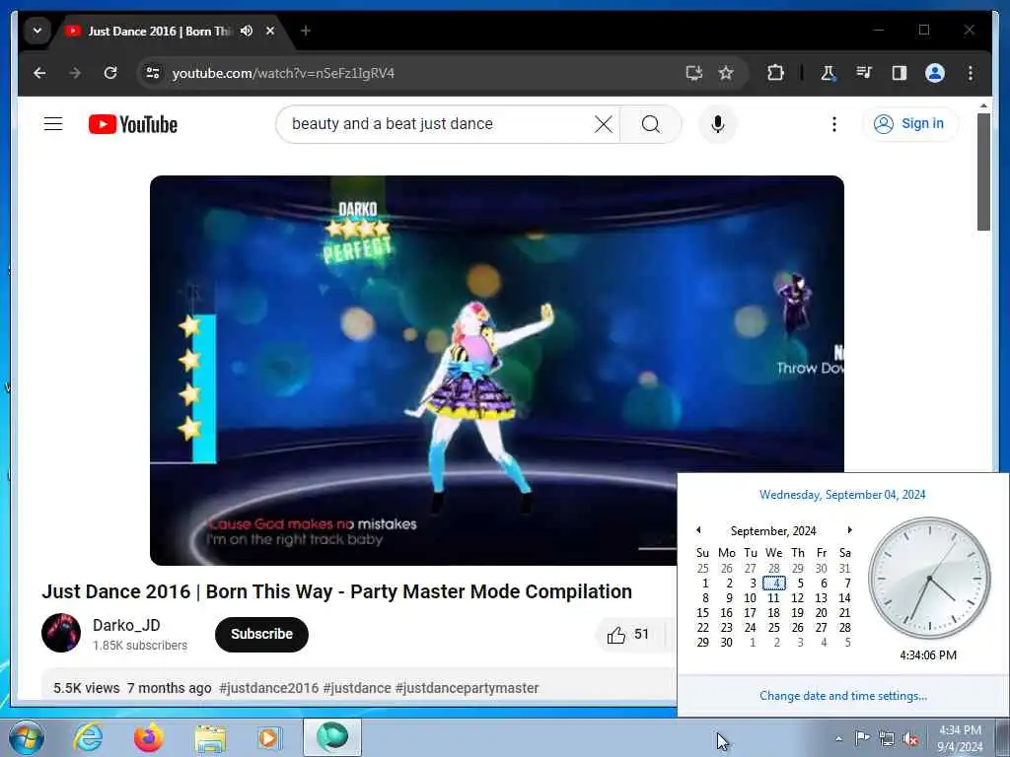This screenshot has width=1010, height=757.
Task: Open the network tray icon
Action: [887, 738]
